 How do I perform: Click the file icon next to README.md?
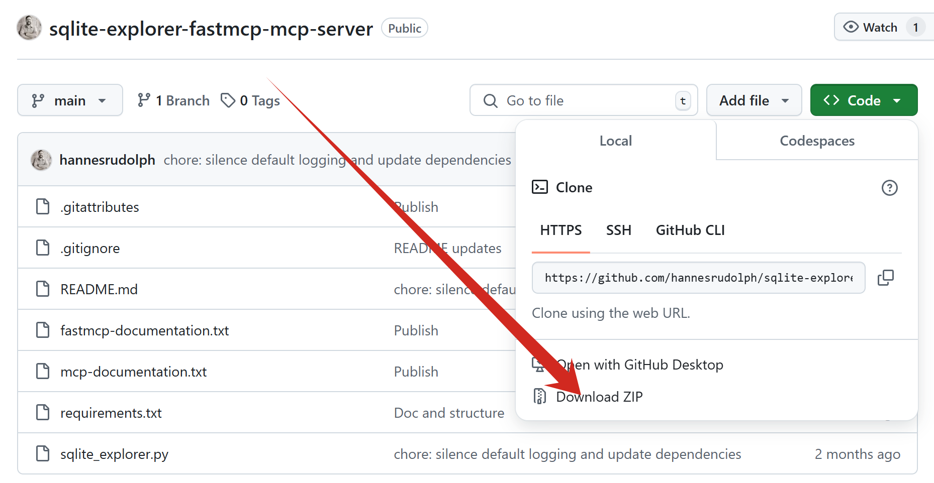[43, 289]
